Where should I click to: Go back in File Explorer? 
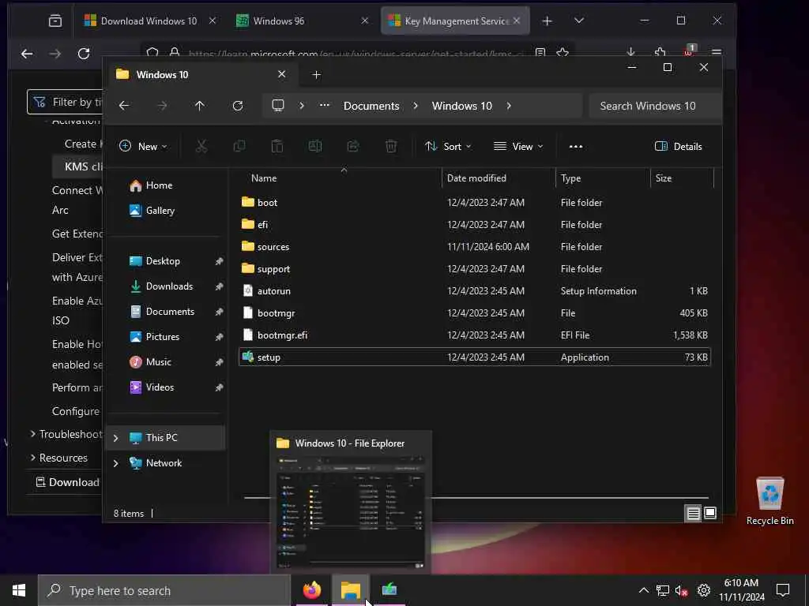pos(124,106)
